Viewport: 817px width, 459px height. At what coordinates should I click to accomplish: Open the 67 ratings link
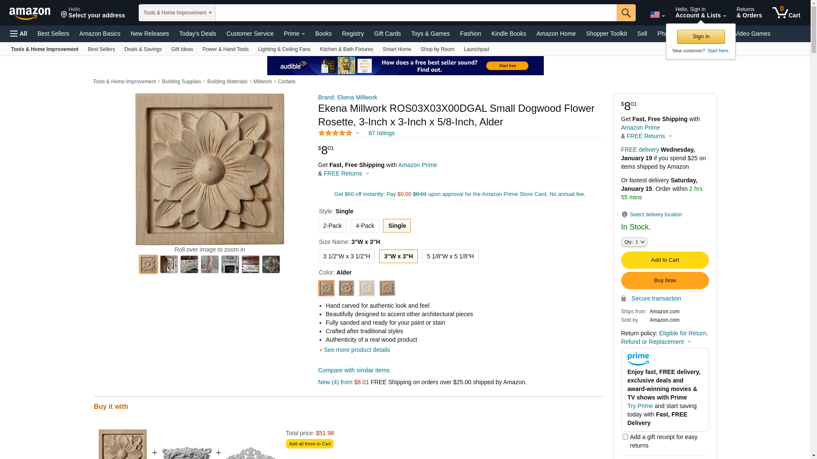(381, 133)
